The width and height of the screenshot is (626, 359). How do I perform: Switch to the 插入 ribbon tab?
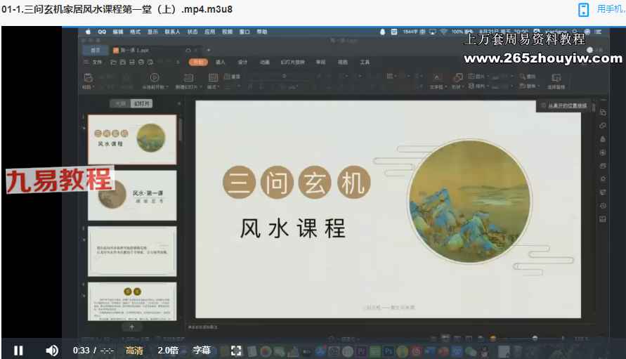(221, 63)
